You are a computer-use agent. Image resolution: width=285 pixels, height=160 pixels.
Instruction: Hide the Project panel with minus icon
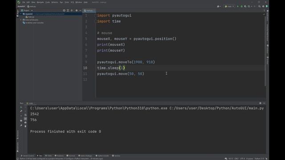click(80, 11)
